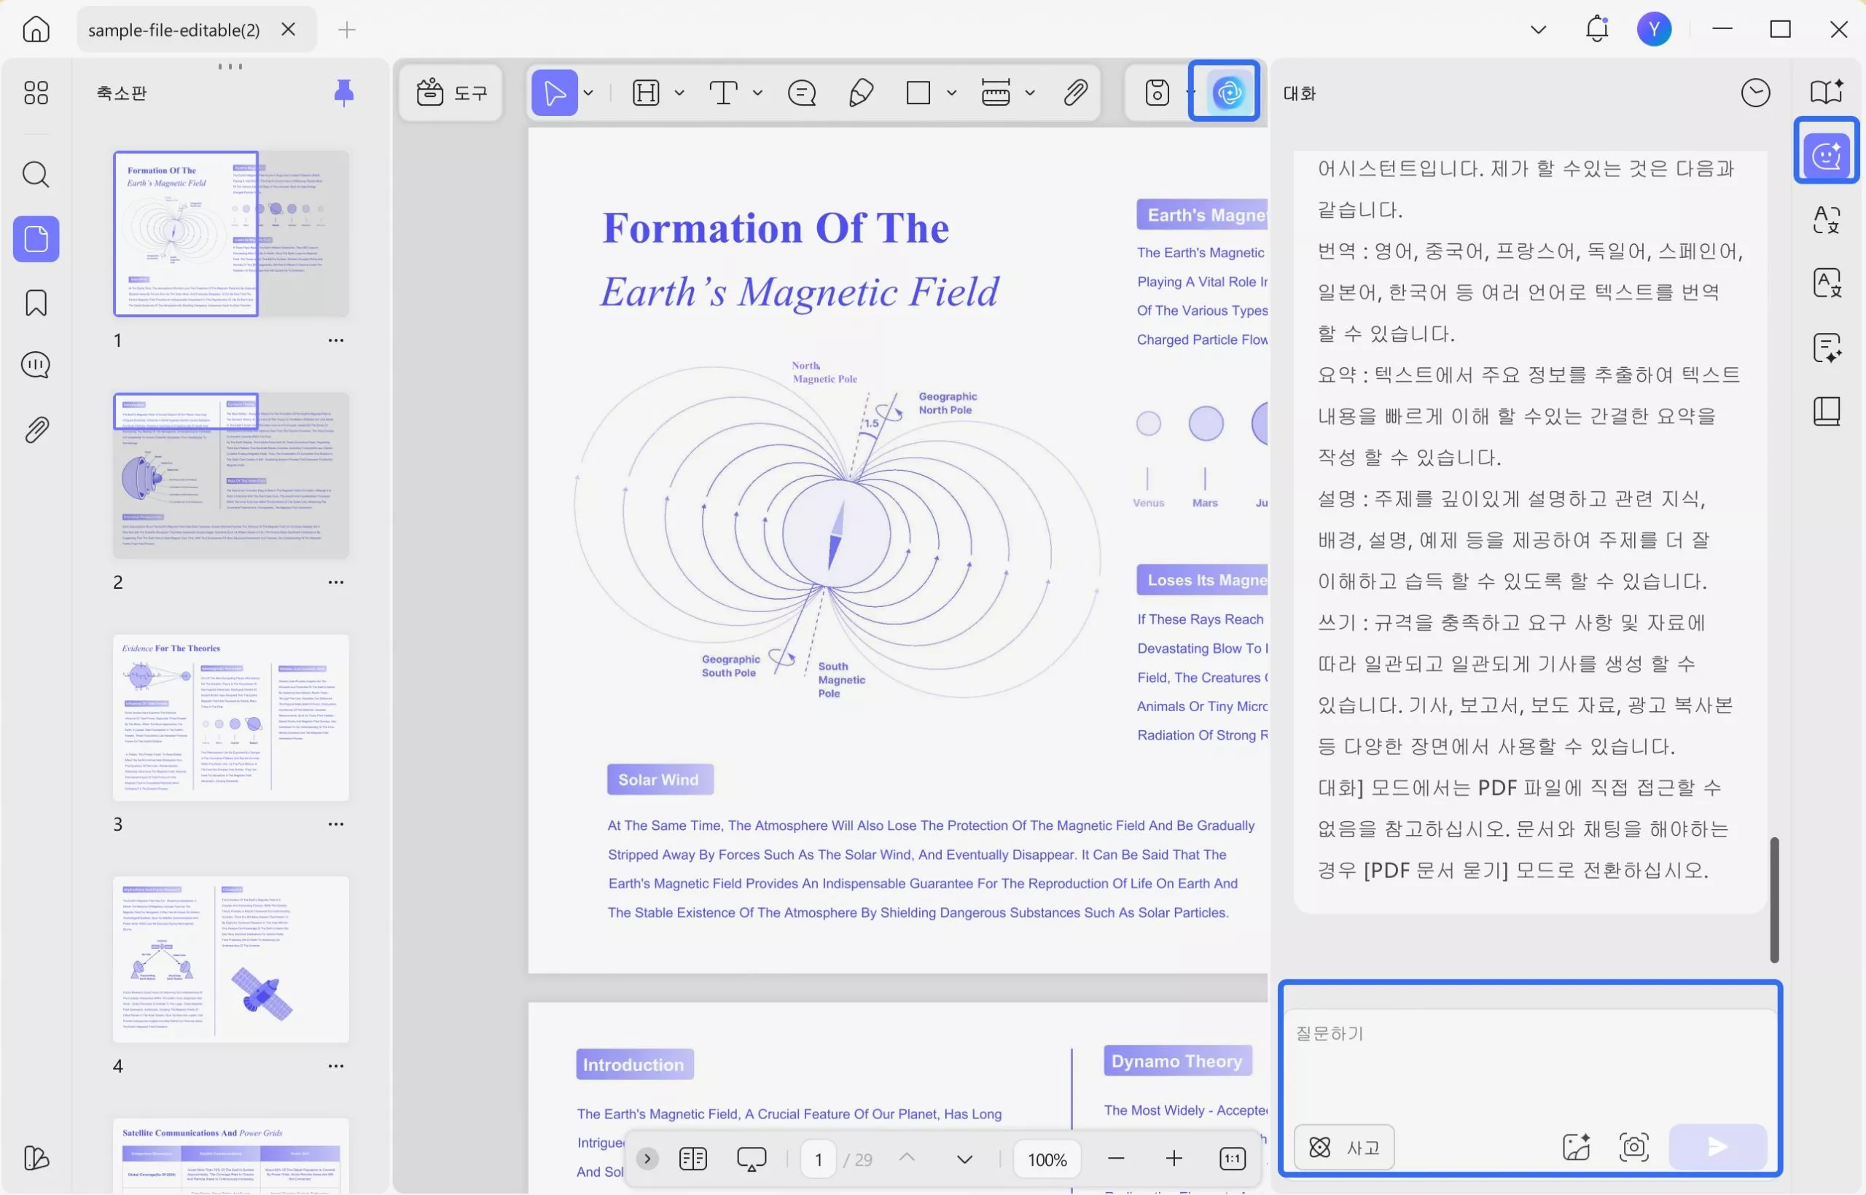
Task: Select the pen drawing tool
Action: point(861,93)
